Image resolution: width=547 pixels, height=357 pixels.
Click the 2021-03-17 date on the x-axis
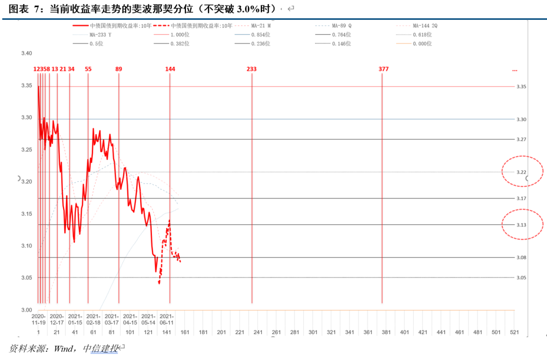point(111,320)
